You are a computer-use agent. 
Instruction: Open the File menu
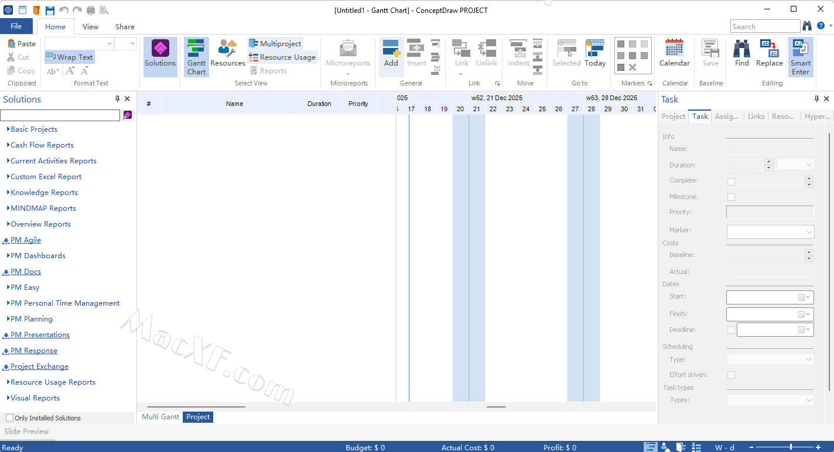point(16,26)
